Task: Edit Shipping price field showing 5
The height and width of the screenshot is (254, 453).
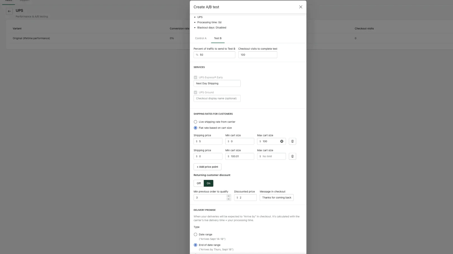Action: point(208,141)
